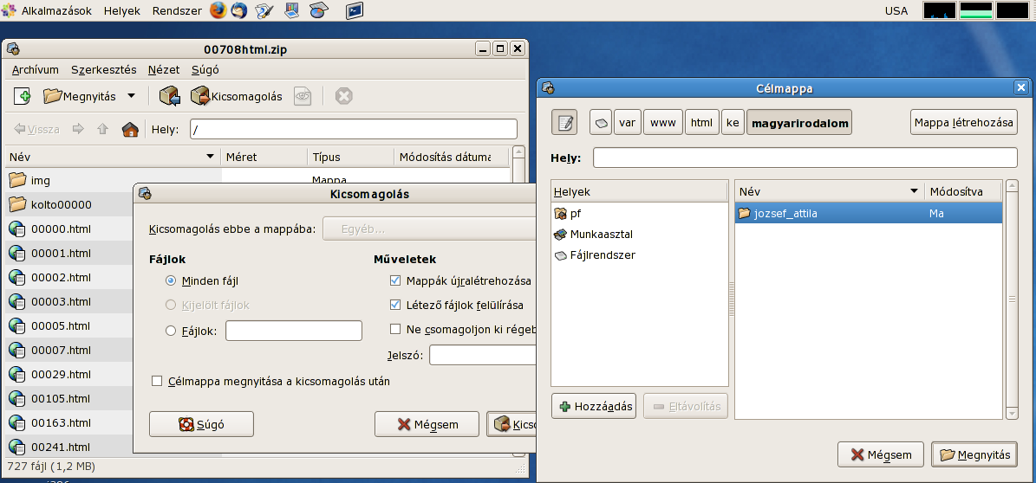
Task: Click the vertical scrollbar in Célmappa file list
Action: 1011,299
